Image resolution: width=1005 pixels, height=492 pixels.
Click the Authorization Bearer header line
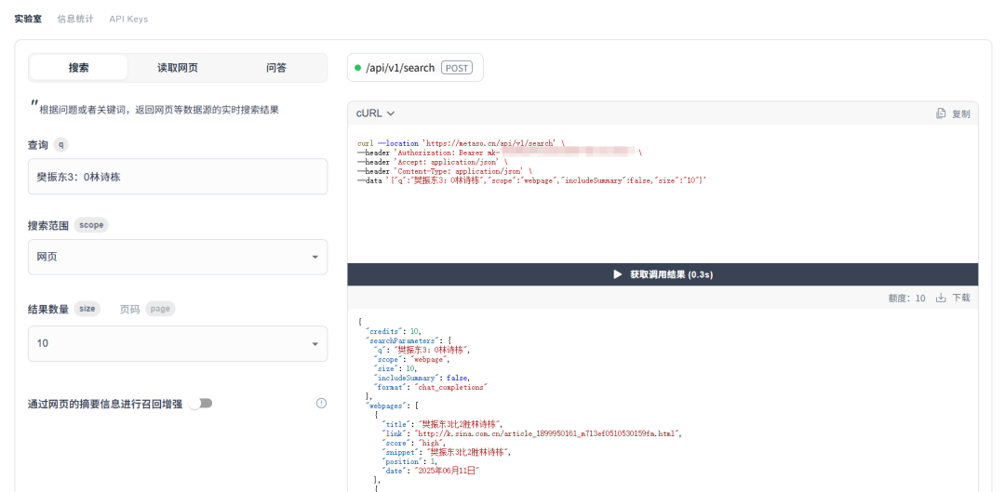coord(500,153)
